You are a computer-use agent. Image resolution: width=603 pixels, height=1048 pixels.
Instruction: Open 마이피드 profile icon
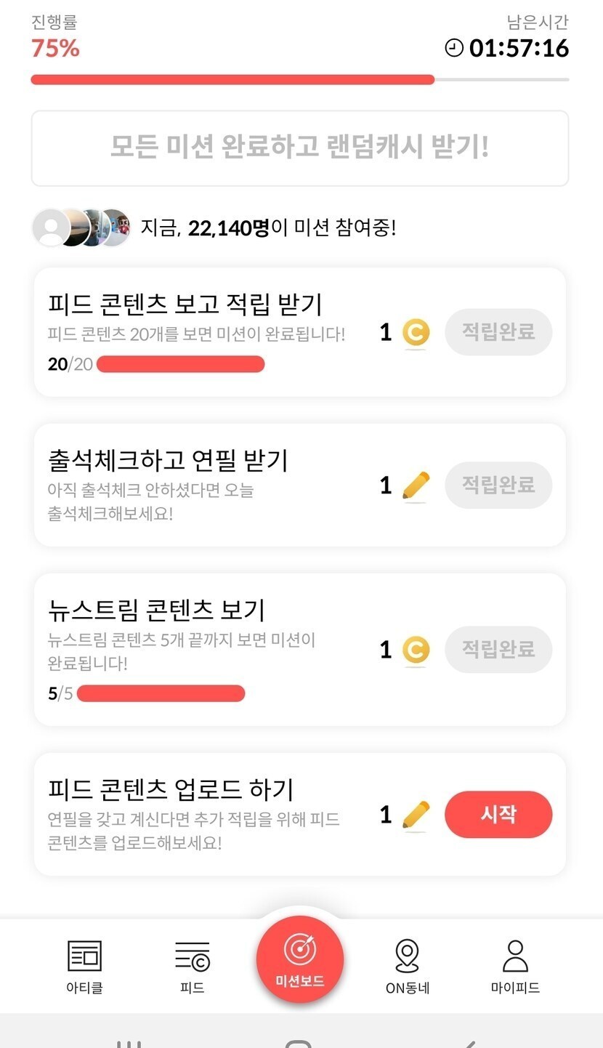(515, 956)
